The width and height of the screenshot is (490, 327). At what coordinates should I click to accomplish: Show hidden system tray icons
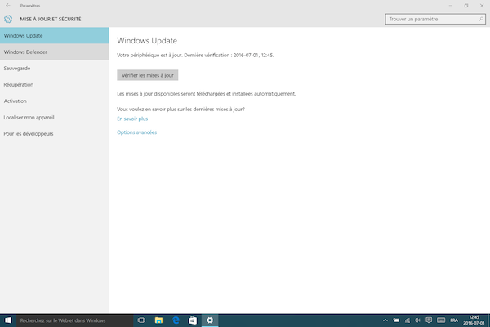click(x=385, y=320)
